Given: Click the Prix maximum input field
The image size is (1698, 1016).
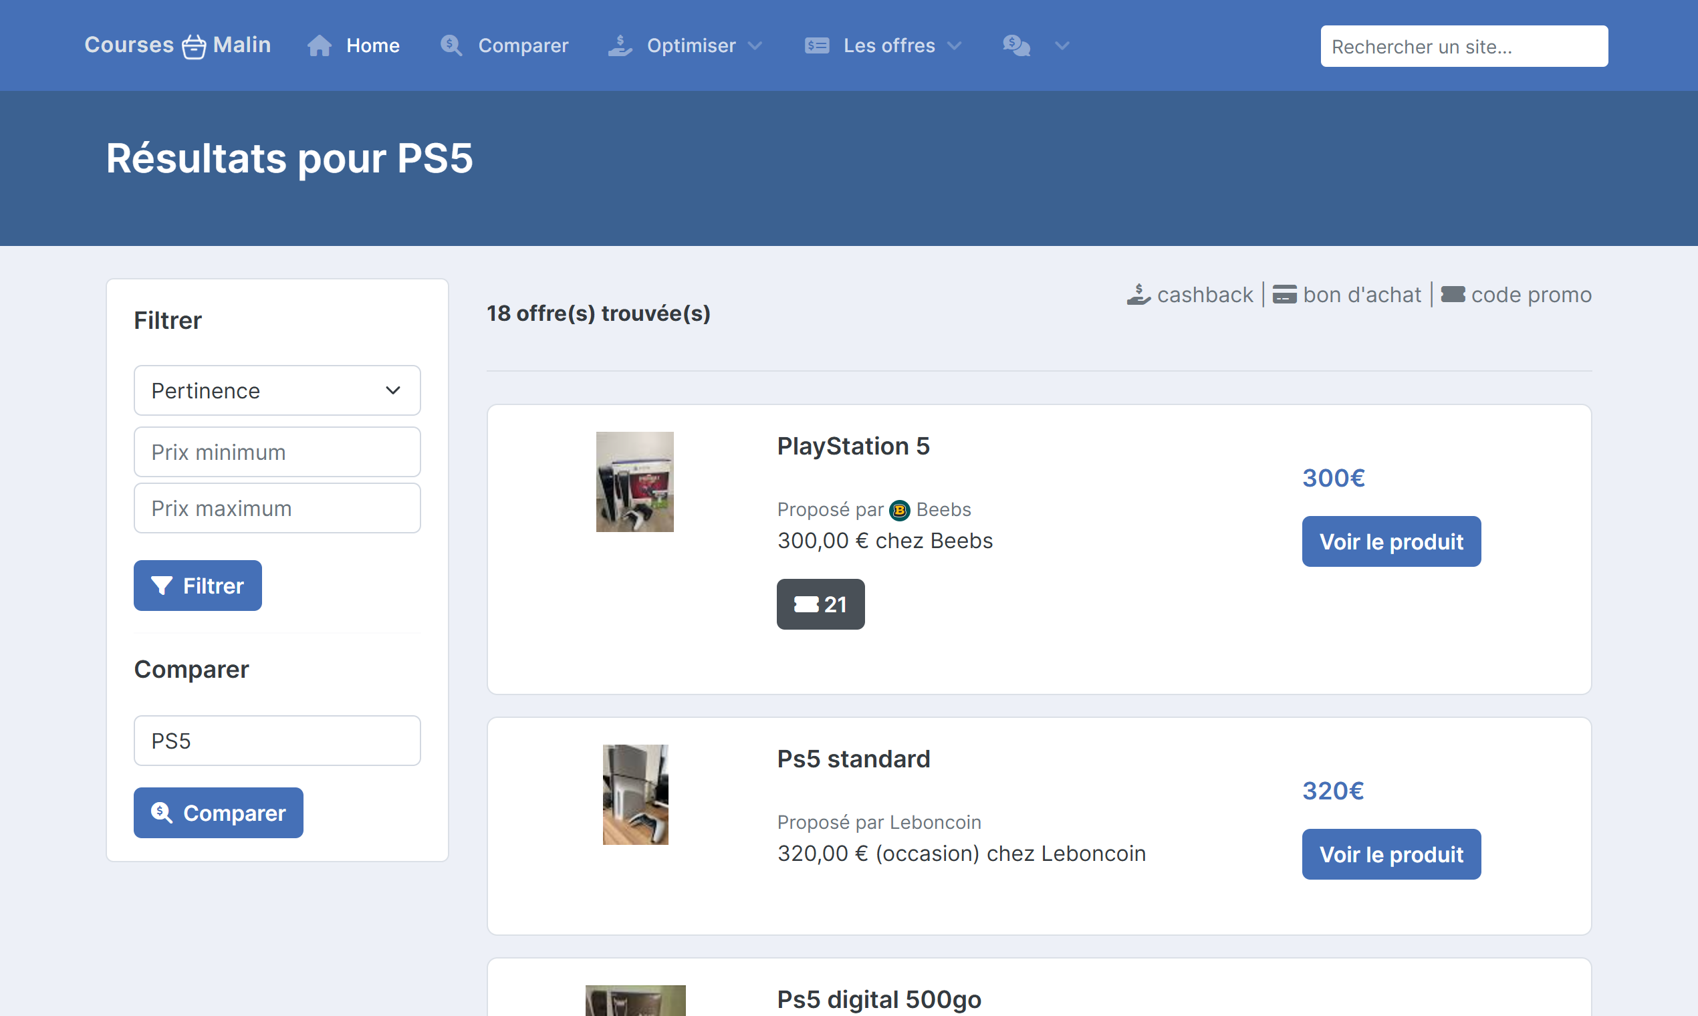Looking at the screenshot, I should pos(277,508).
